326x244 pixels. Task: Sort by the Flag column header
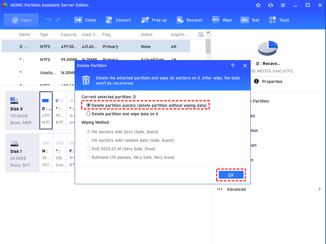coord(107,35)
